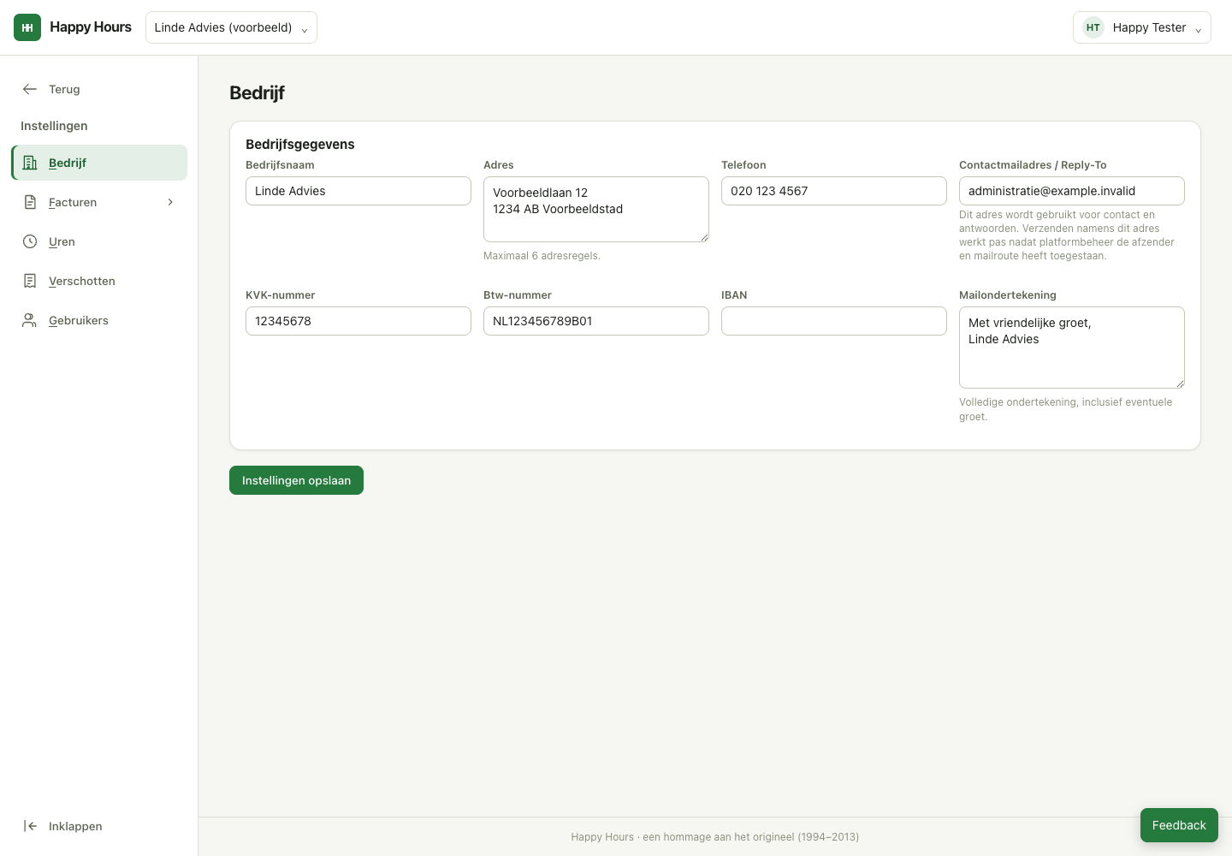Click the person icon next to Gebruikers
Screen dimensions: 1232x856
click(30, 320)
